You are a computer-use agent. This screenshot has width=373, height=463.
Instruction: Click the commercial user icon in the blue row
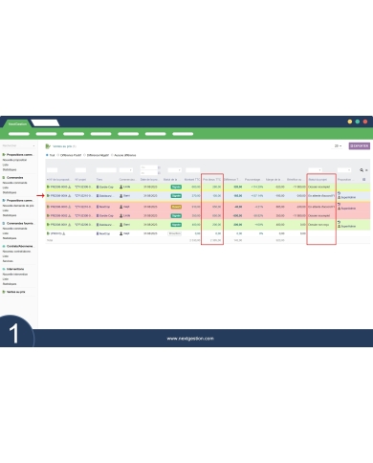click(121, 196)
